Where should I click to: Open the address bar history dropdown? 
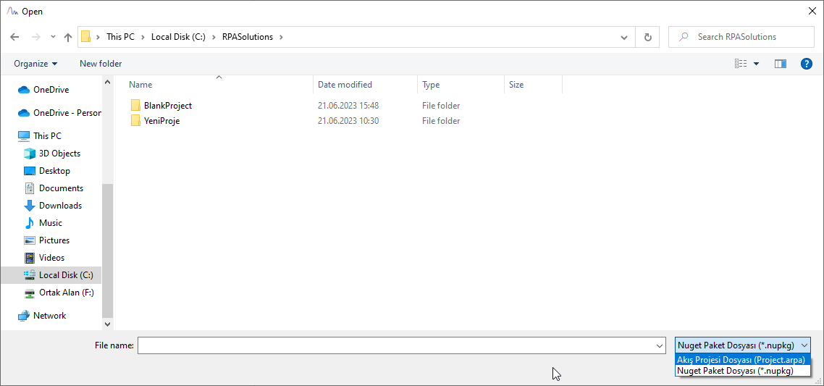(624, 37)
